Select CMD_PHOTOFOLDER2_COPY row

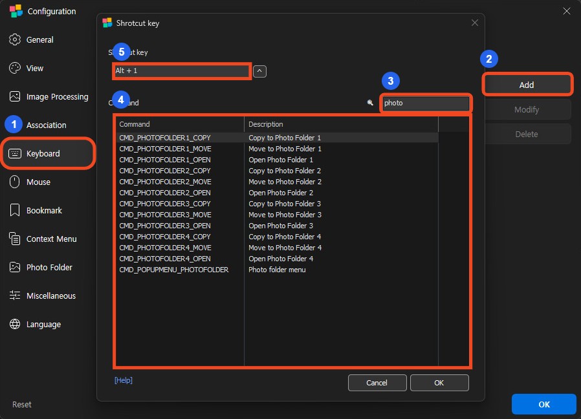coord(277,171)
